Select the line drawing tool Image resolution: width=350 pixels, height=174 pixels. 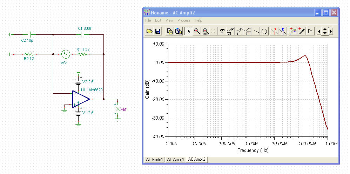tap(256, 31)
